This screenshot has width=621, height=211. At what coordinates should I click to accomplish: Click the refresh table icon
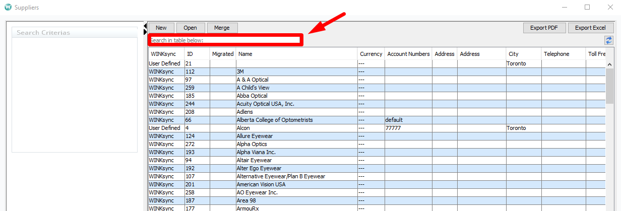pos(608,40)
